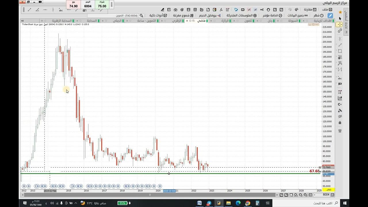Lock drawings with padlock icon
368x207 pixels.
[340, 123]
